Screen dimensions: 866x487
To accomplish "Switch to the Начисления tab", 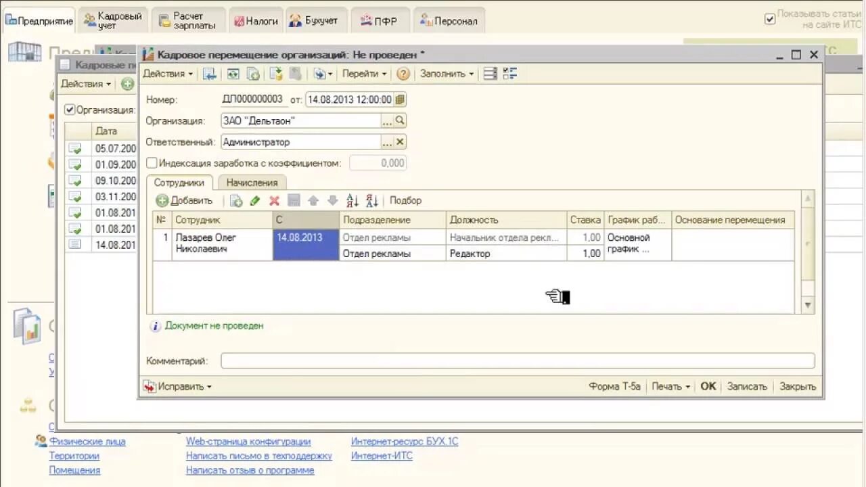I will tap(252, 183).
